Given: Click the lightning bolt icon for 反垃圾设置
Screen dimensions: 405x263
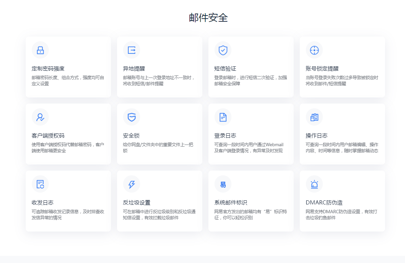Looking at the screenshot, I should [132, 184].
